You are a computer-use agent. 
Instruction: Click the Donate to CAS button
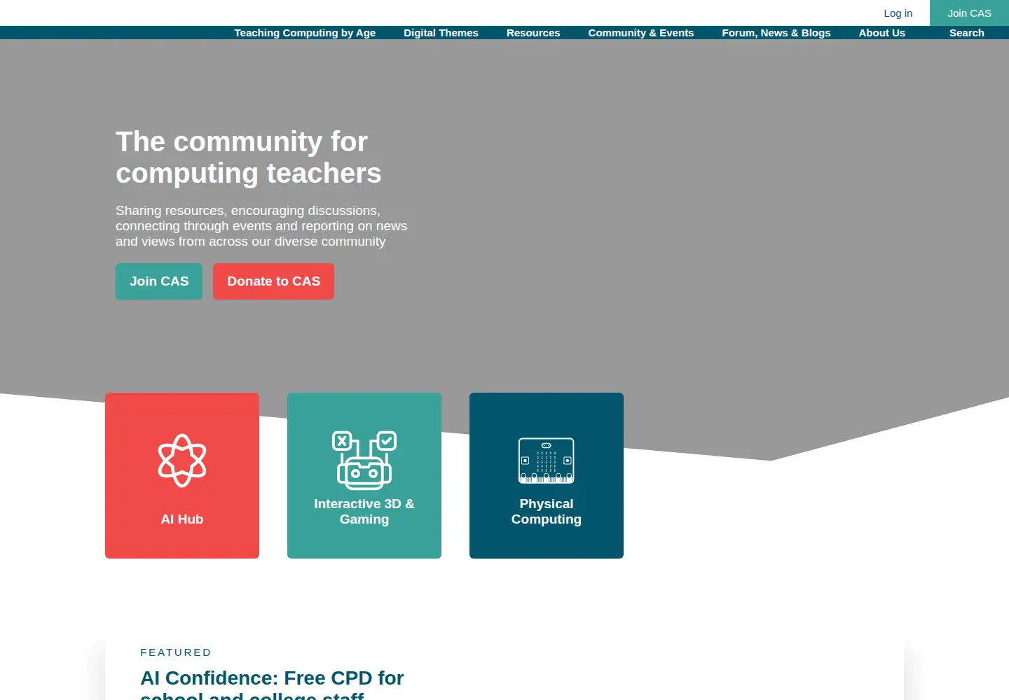(x=273, y=281)
